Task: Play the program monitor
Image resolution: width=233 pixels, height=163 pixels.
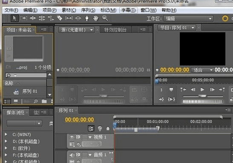Action: (202, 90)
